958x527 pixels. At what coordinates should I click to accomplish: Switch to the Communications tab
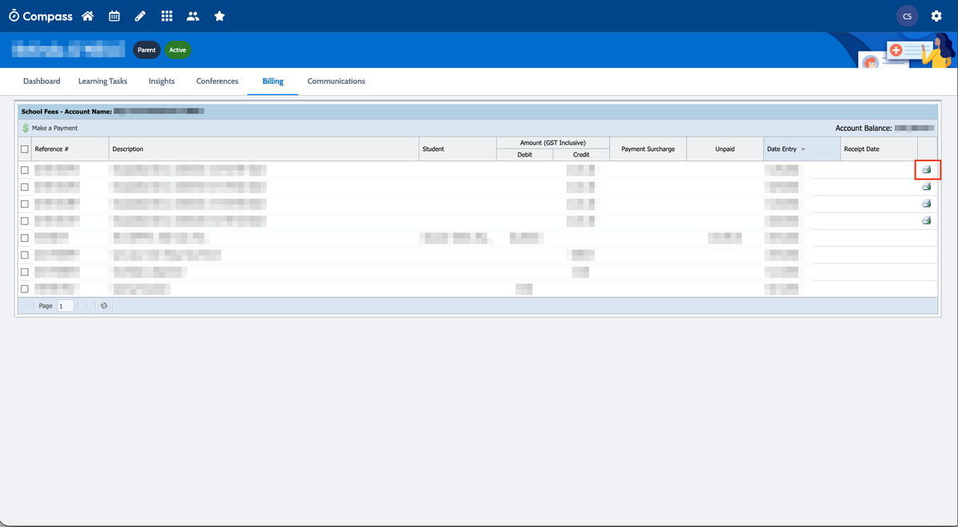point(336,81)
